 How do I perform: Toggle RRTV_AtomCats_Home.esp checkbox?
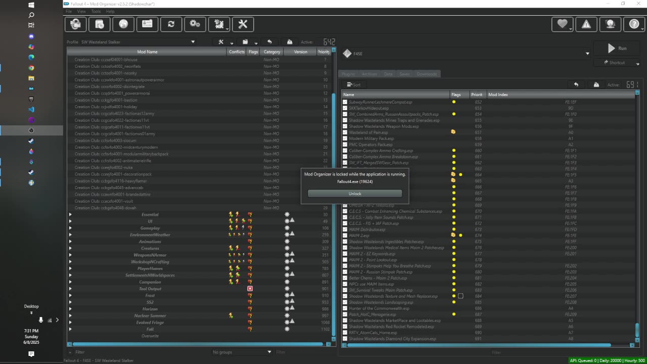click(x=345, y=333)
